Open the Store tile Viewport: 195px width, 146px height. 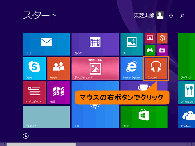tap(144, 117)
